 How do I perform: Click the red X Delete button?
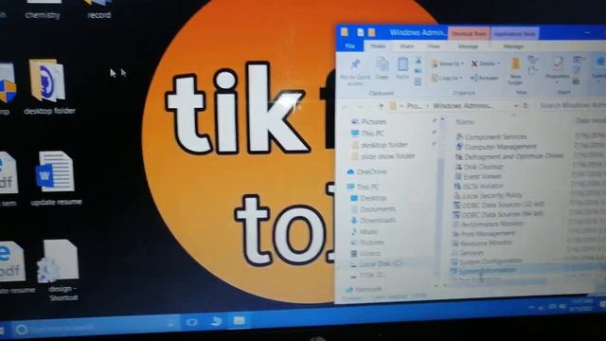tap(485, 63)
